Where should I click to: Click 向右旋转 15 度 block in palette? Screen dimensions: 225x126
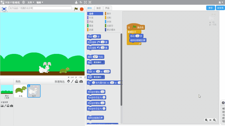click(x=98, y=42)
